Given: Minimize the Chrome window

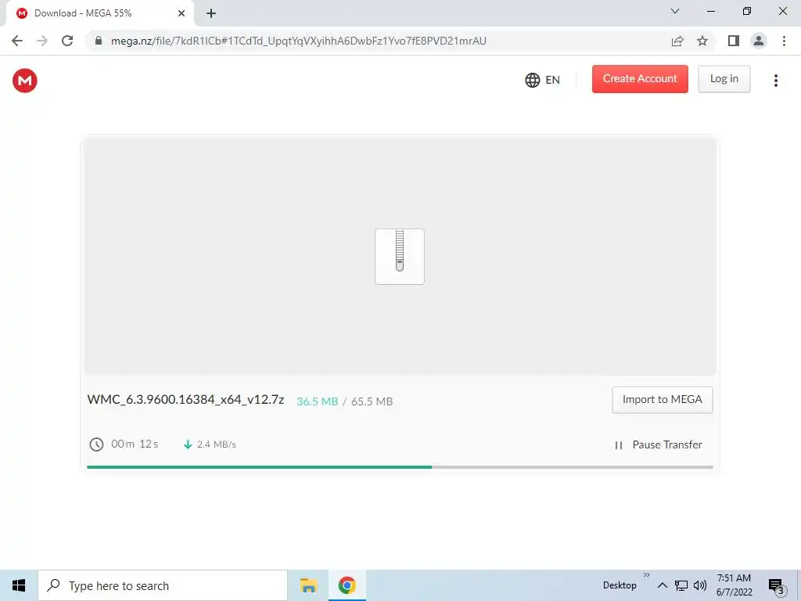Looking at the screenshot, I should pos(710,11).
